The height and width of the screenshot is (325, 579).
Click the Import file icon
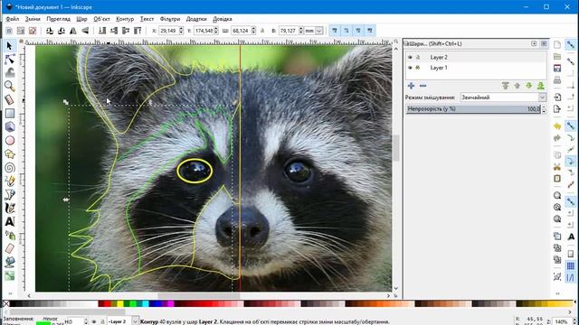[x=557, y=97]
